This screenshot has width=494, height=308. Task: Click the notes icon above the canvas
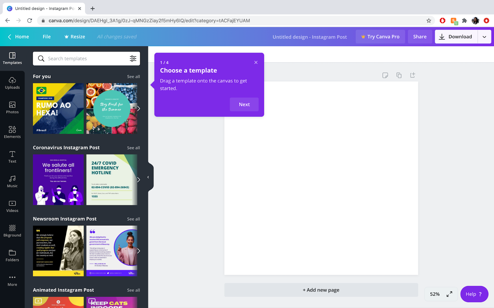[x=385, y=75]
